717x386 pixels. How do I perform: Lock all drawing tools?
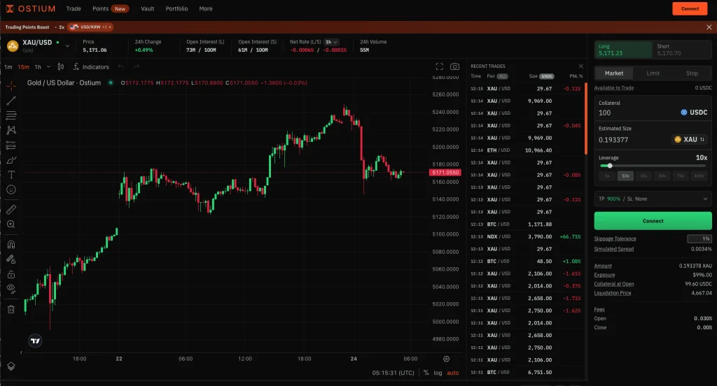pos(11,274)
